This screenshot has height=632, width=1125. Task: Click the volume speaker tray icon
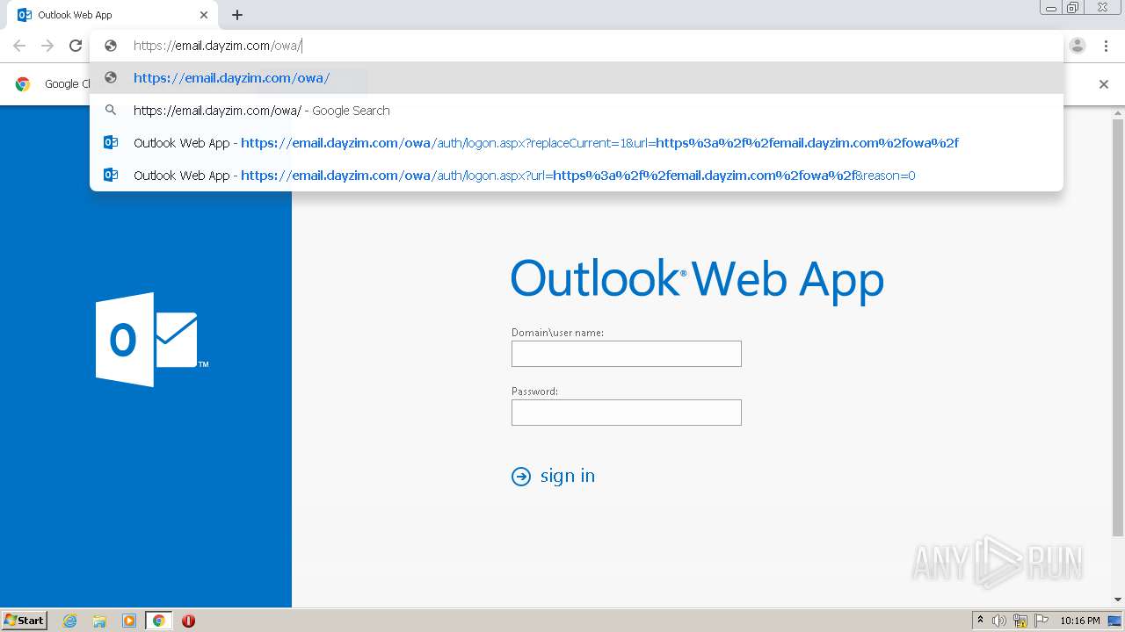click(999, 621)
